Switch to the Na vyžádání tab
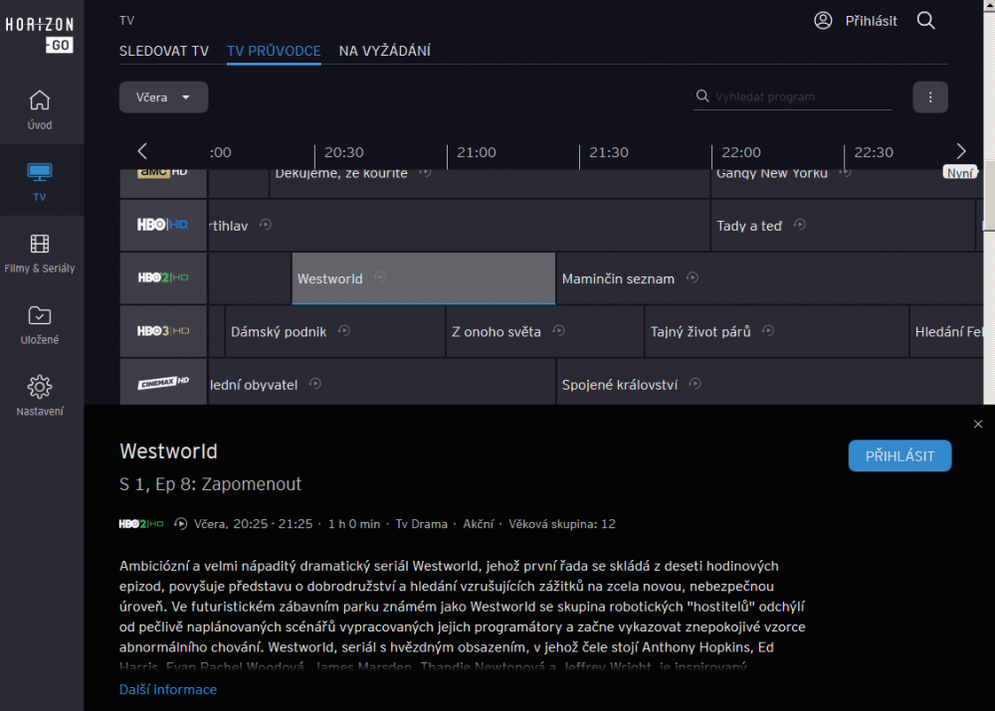The width and height of the screenshot is (995, 711). point(384,51)
